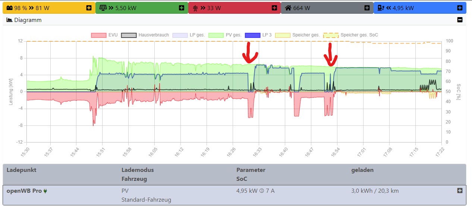Image resolution: width=472 pixels, height=208 pixels.
Task: Expand the openWB Pro charge point row
Action: [x=460, y=191]
